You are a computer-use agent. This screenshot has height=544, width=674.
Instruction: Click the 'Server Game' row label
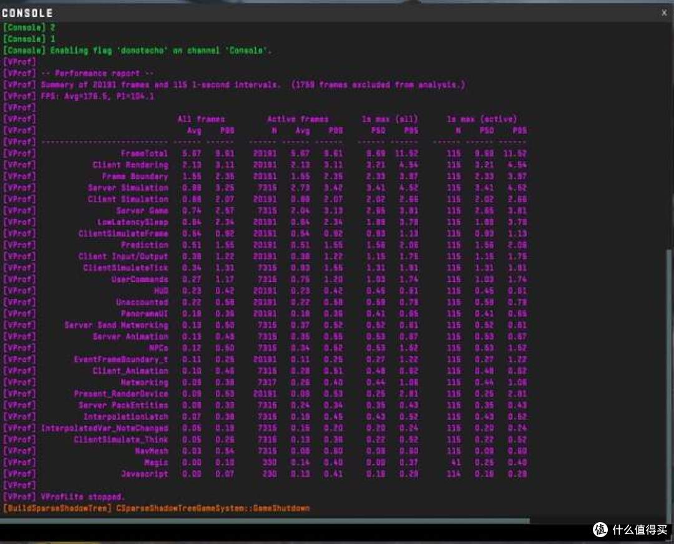(142, 211)
